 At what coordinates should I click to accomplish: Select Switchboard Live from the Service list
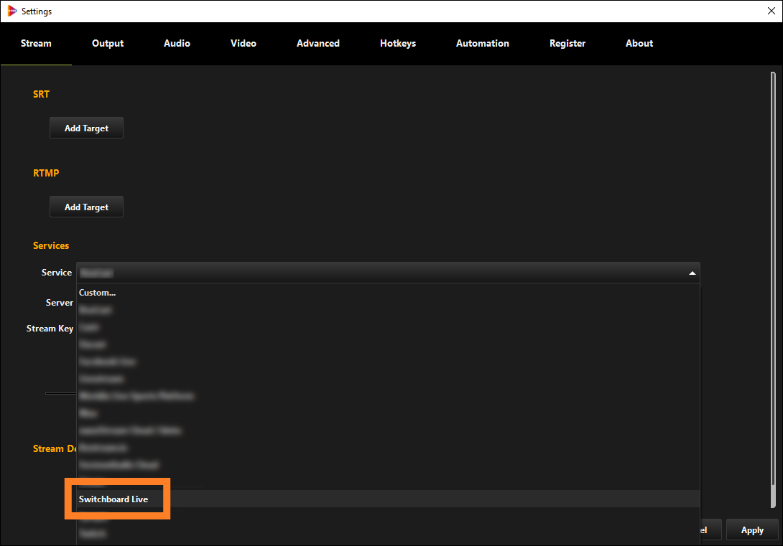pyautogui.click(x=388, y=499)
